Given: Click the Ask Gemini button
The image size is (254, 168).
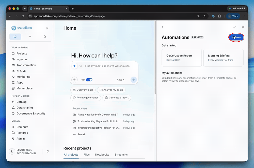Looking at the screenshot, I should pos(237,9).
